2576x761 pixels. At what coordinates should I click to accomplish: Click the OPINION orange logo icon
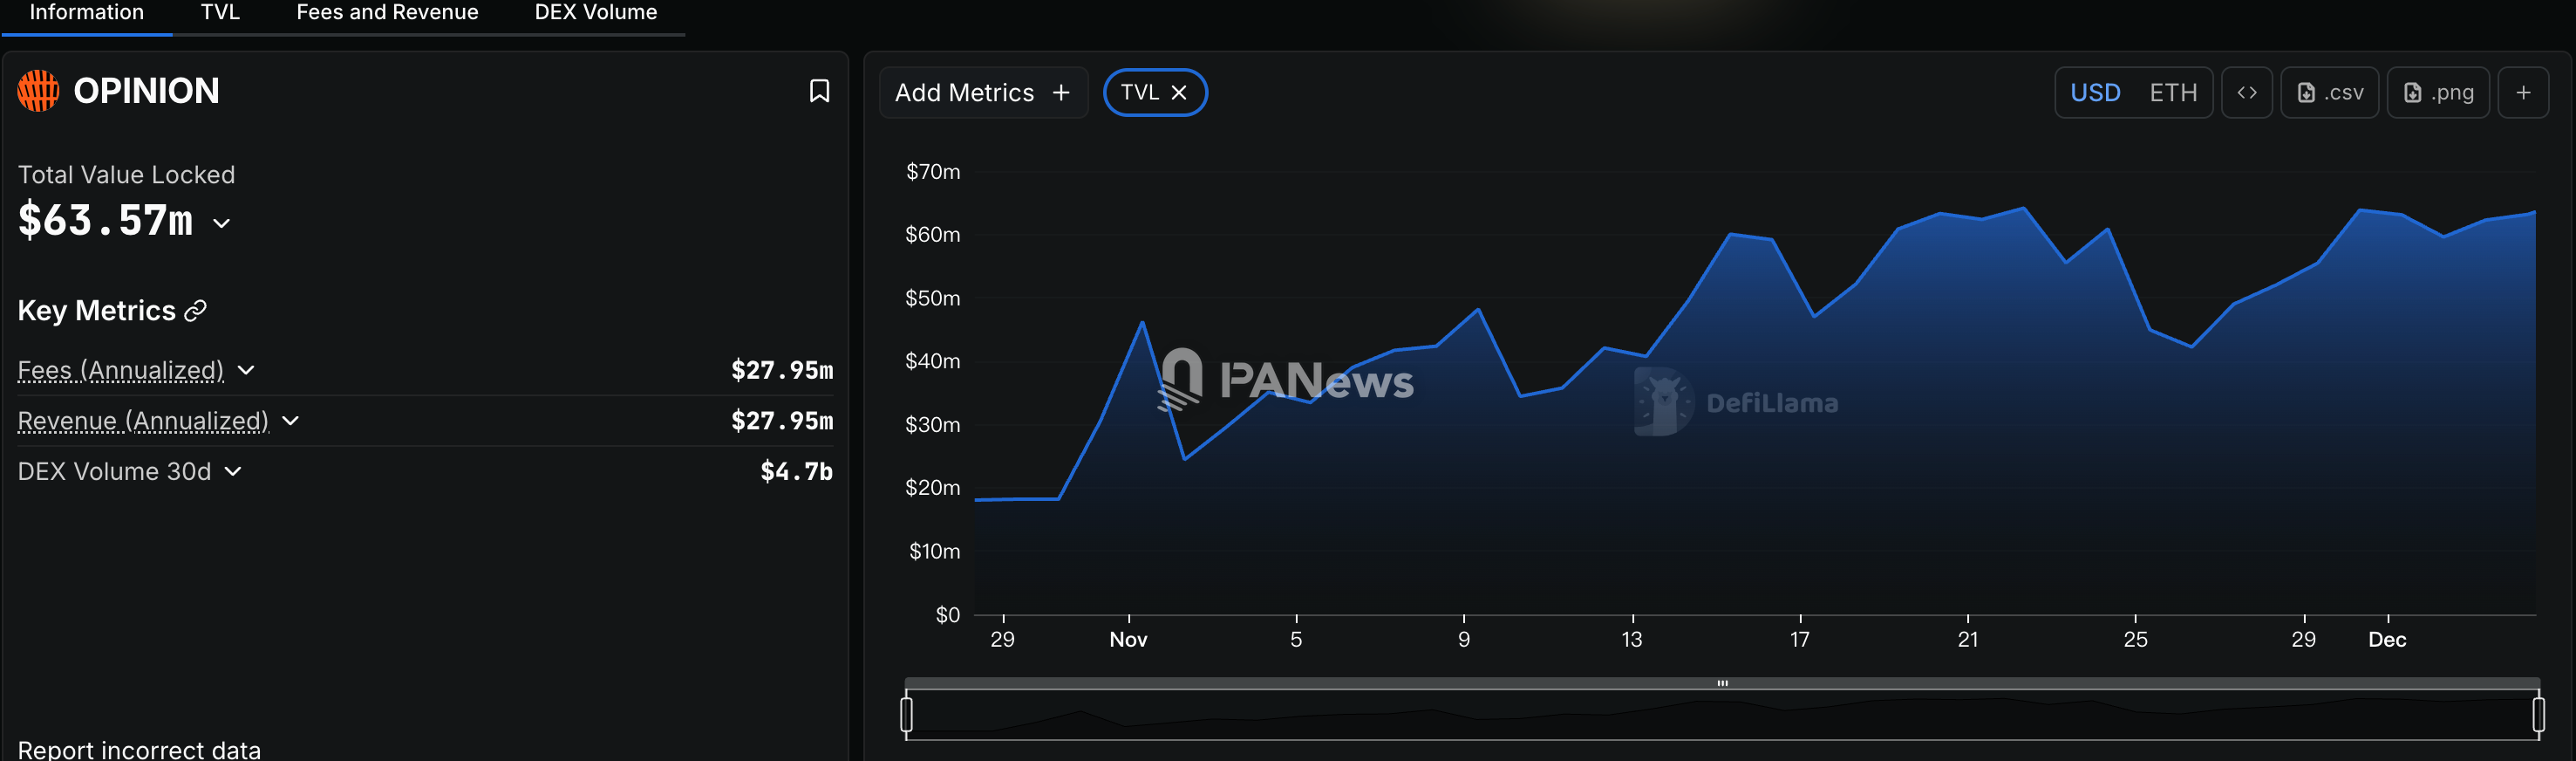(x=39, y=91)
